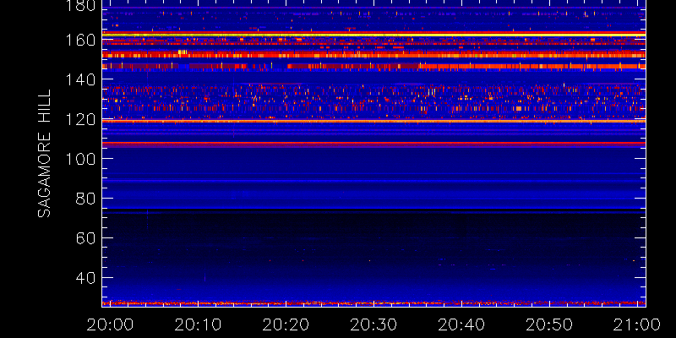Image resolution: width=676 pixels, height=338 pixels.
Task: Click the 20:40 time axis label
Action: [461, 325]
